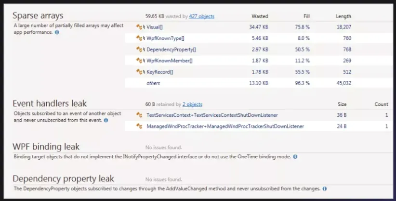Click the Wasted column header
This screenshot has height=201, width=396.
tap(260, 16)
